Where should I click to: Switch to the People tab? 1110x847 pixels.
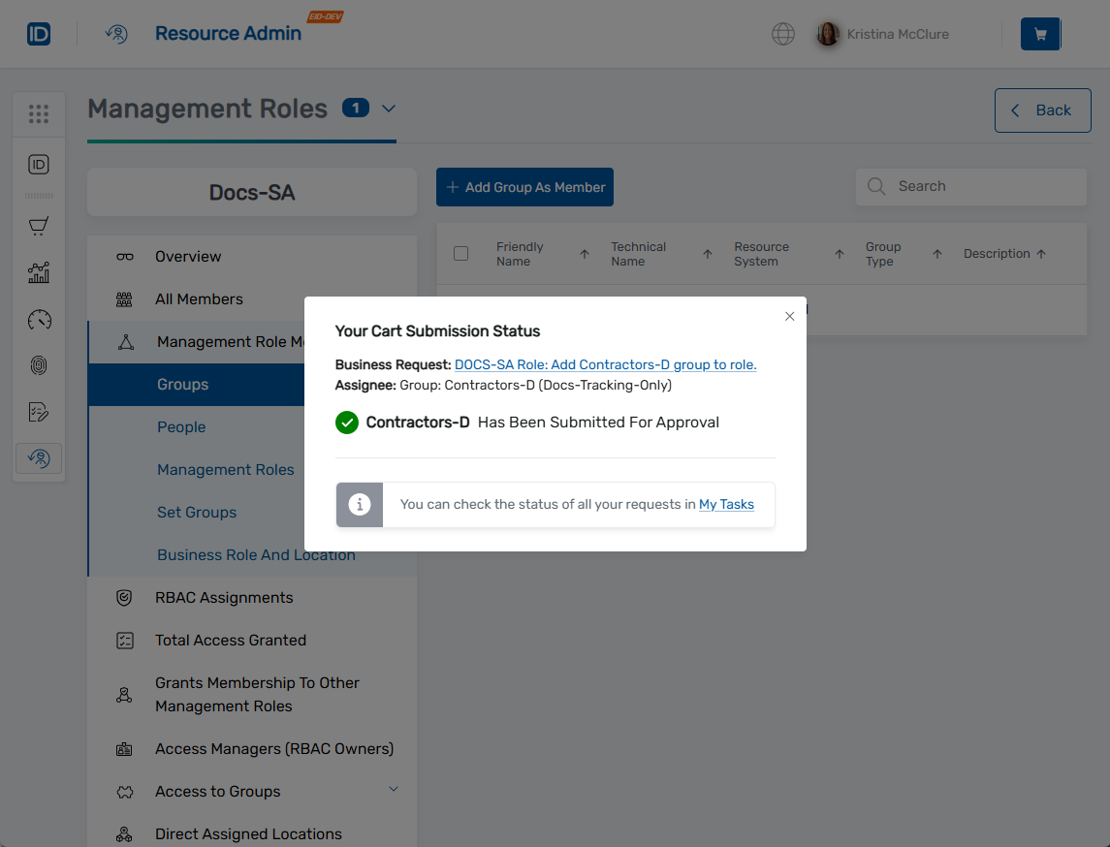pyautogui.click(x=180, y=426)
